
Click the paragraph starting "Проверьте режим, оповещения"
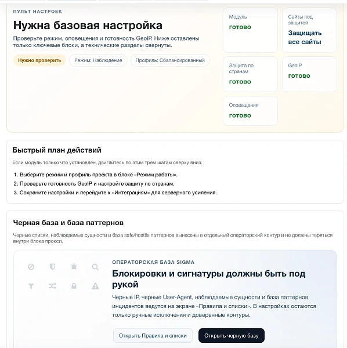point(106,42)
